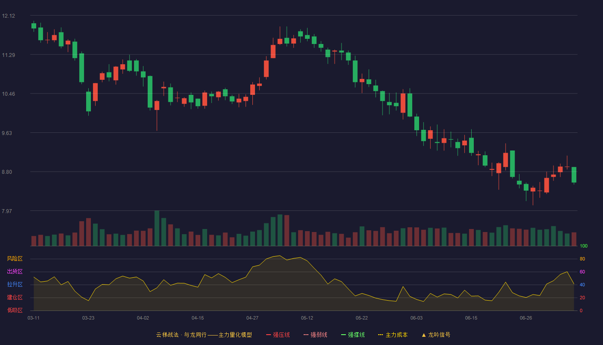
Task: Click the 03-11 date axis label
Action: point(34,318)
